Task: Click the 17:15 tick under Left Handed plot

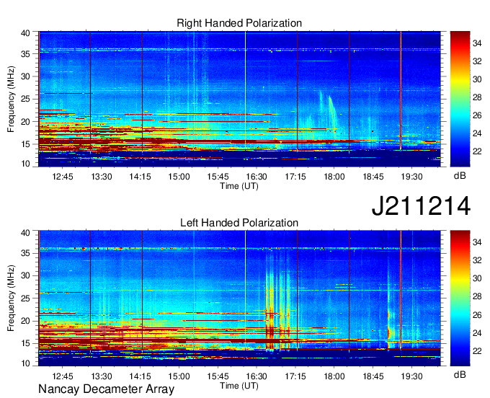Action: pyautogui.click(x=295, y=376)
